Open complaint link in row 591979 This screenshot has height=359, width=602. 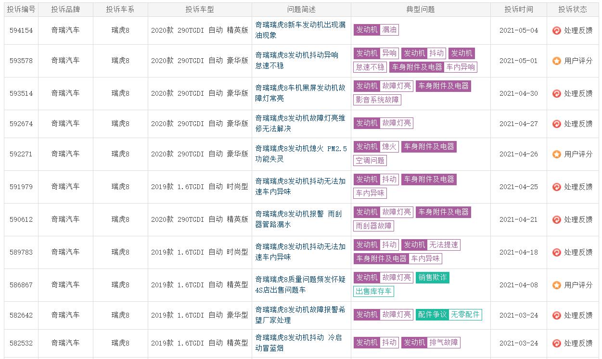click(x=300, y=186)
